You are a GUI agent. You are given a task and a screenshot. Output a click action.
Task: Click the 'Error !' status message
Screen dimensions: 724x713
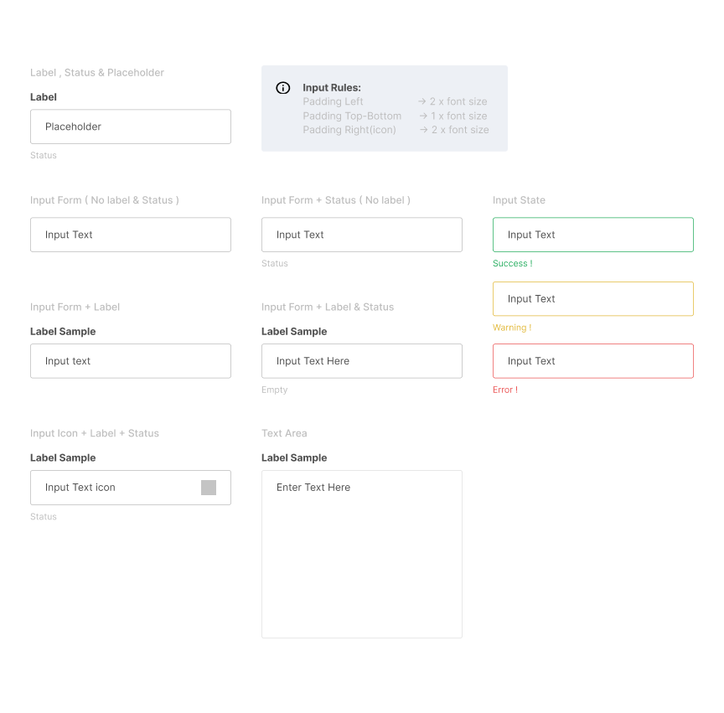pyautogui.click(x=505, y=390)
